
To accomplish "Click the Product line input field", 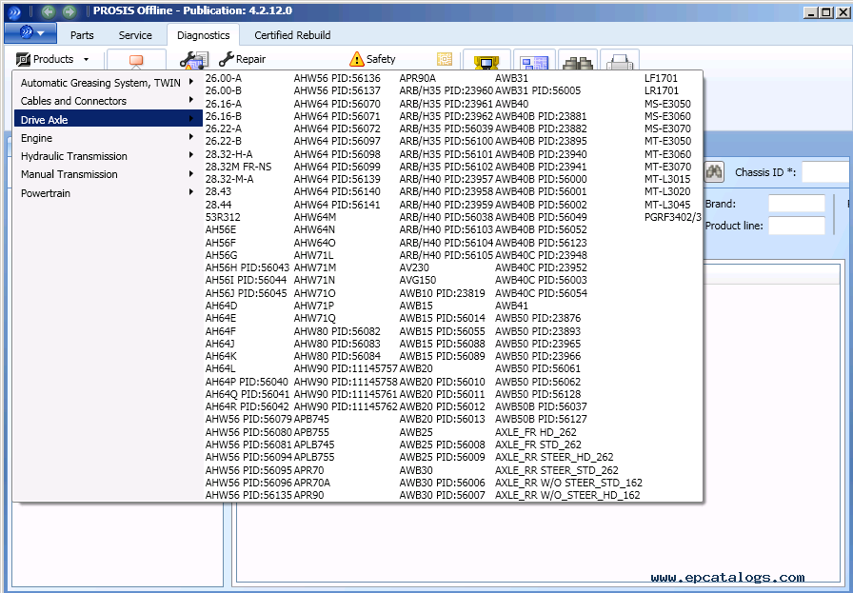I will (x=797, y=226).
